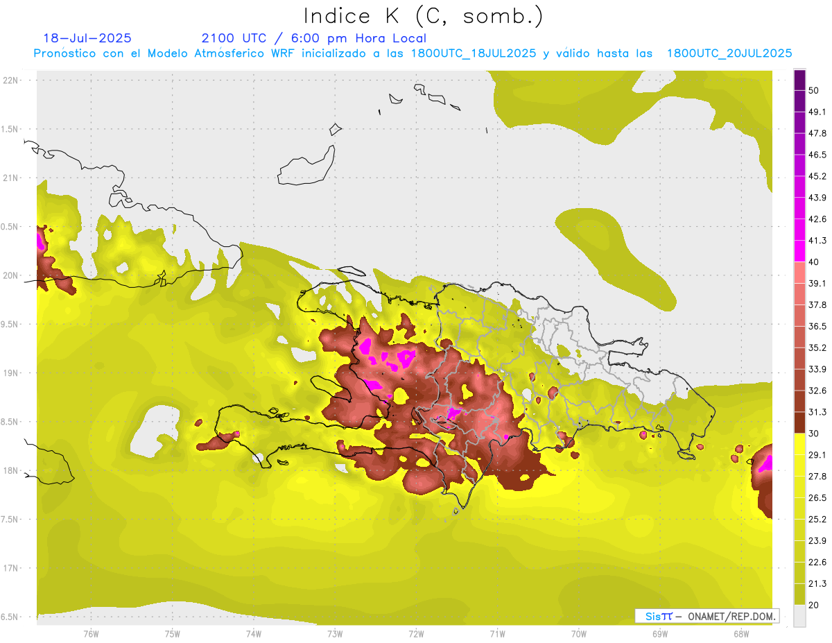Click the colorbar value '26.5'

point(817,498)
